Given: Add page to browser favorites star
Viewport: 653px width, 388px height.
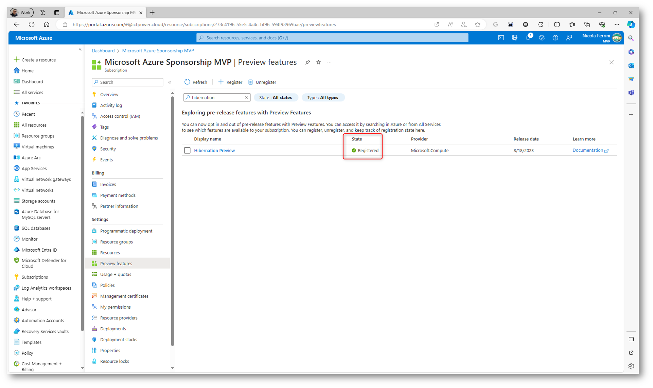Looking at the screenshot, I should pyautogui.click(x=478, y=24).
